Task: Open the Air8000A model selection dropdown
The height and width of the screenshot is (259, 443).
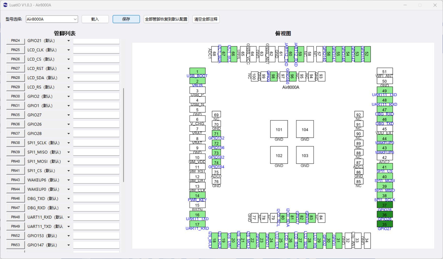Action: pyautogui.click(x=52, y=19)
